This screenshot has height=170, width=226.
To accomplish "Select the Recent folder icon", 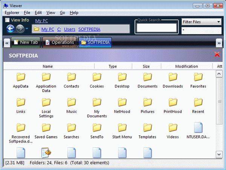I will [198, 102].
